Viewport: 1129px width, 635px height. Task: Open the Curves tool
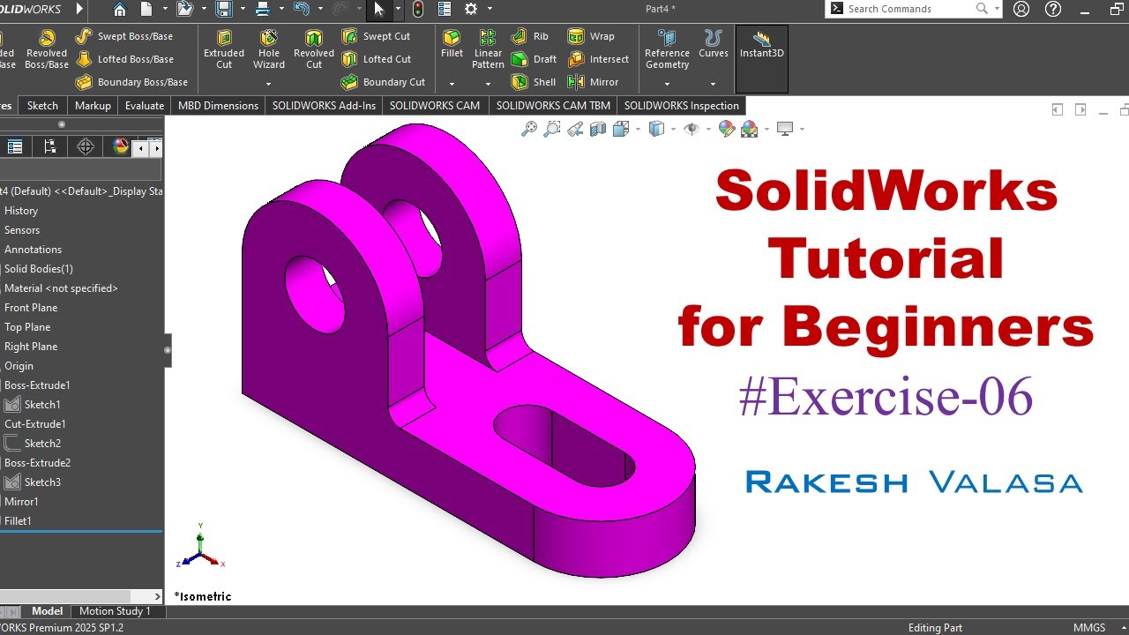pos(714,44)
